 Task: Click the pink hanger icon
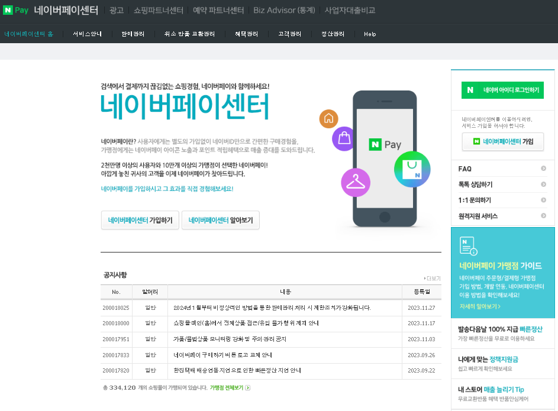pyautogui.click(x=356, y=182)
